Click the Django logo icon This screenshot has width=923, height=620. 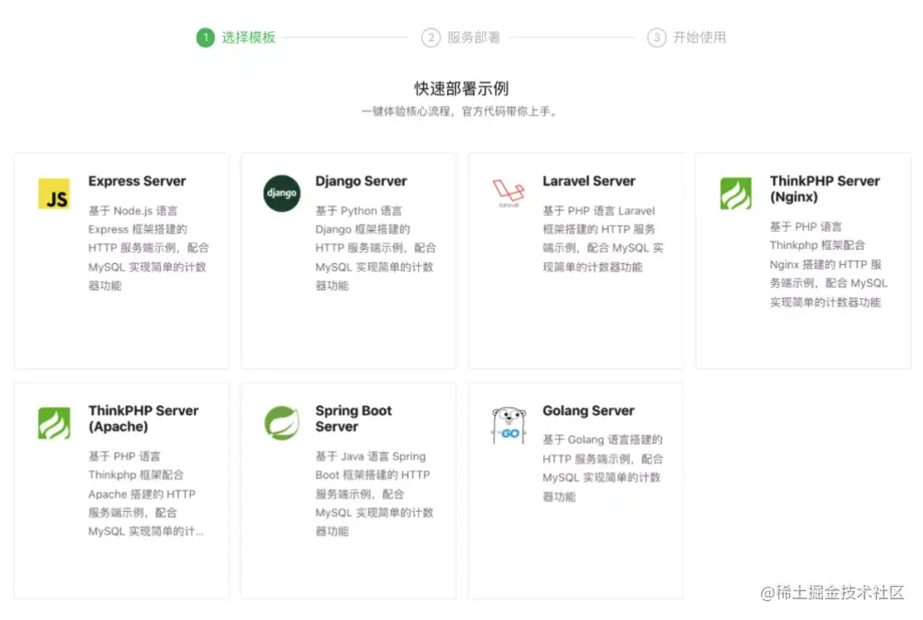[281, 193]
